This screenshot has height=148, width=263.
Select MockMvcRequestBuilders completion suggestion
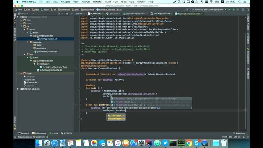[x=151, y=105]
